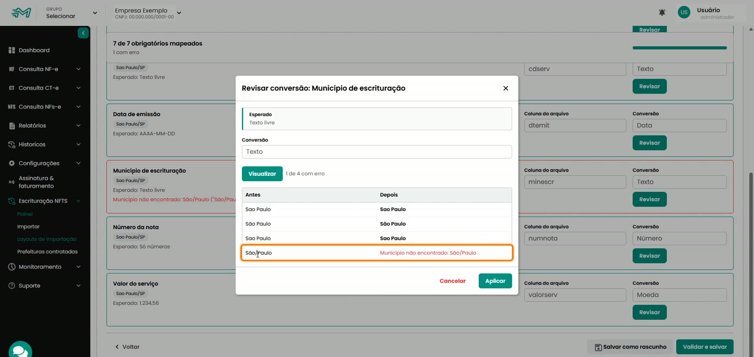Select the São/Paulo error row
Image resolution: width=754 pixels, height=357 pixels.
point(377,253)
